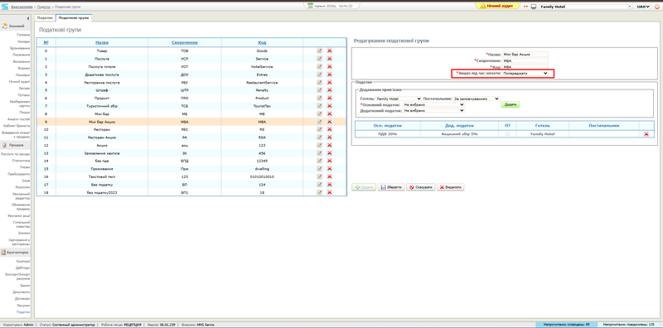Click the Servio logo icon in header
Screen dimensions: 663x328
pyautogui.click(x=5, y=7)
